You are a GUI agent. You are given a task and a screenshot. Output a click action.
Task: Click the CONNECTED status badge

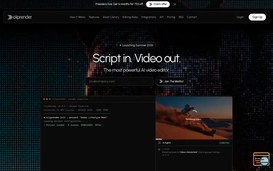point(224,143)
